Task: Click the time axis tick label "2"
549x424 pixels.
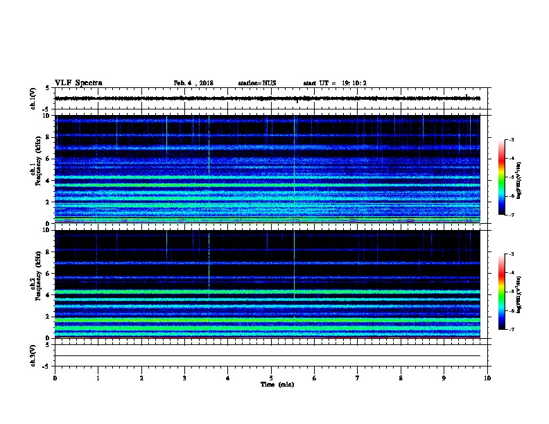Action: 141,378
